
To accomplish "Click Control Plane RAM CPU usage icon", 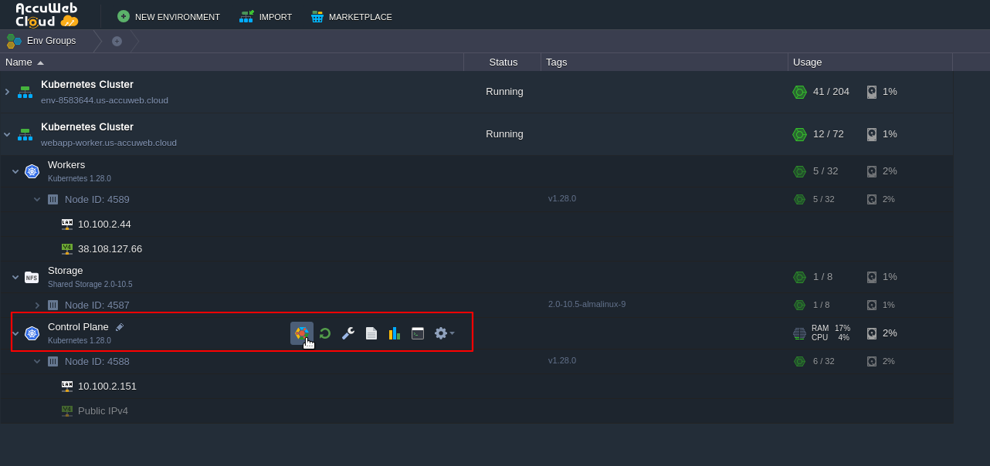I will pos(799,333).
